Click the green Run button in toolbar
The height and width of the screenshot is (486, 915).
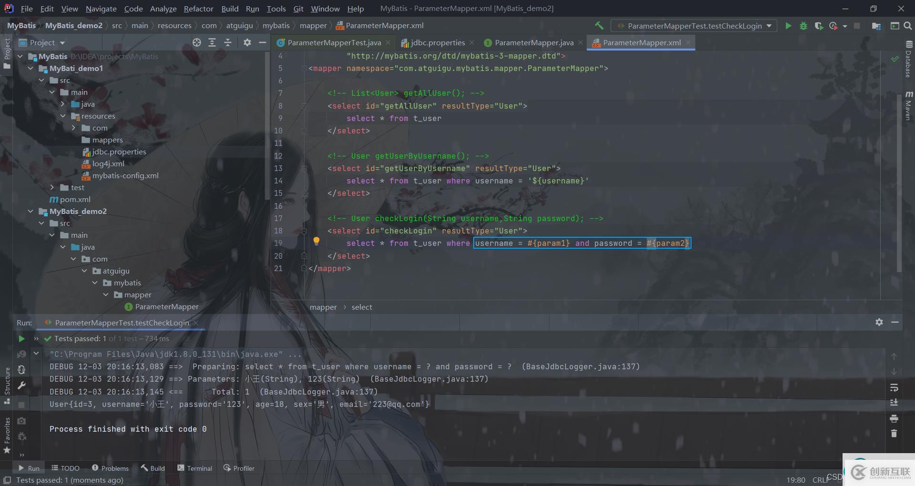(x=788, y=26)
